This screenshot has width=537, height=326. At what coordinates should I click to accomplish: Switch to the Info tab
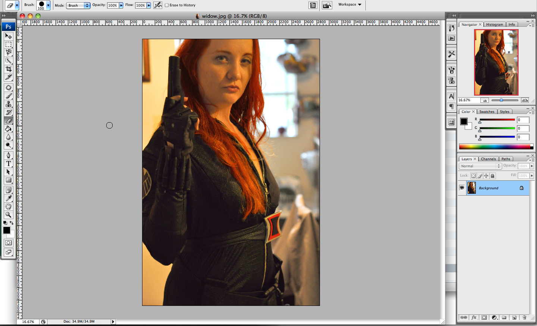coord(512,25)
